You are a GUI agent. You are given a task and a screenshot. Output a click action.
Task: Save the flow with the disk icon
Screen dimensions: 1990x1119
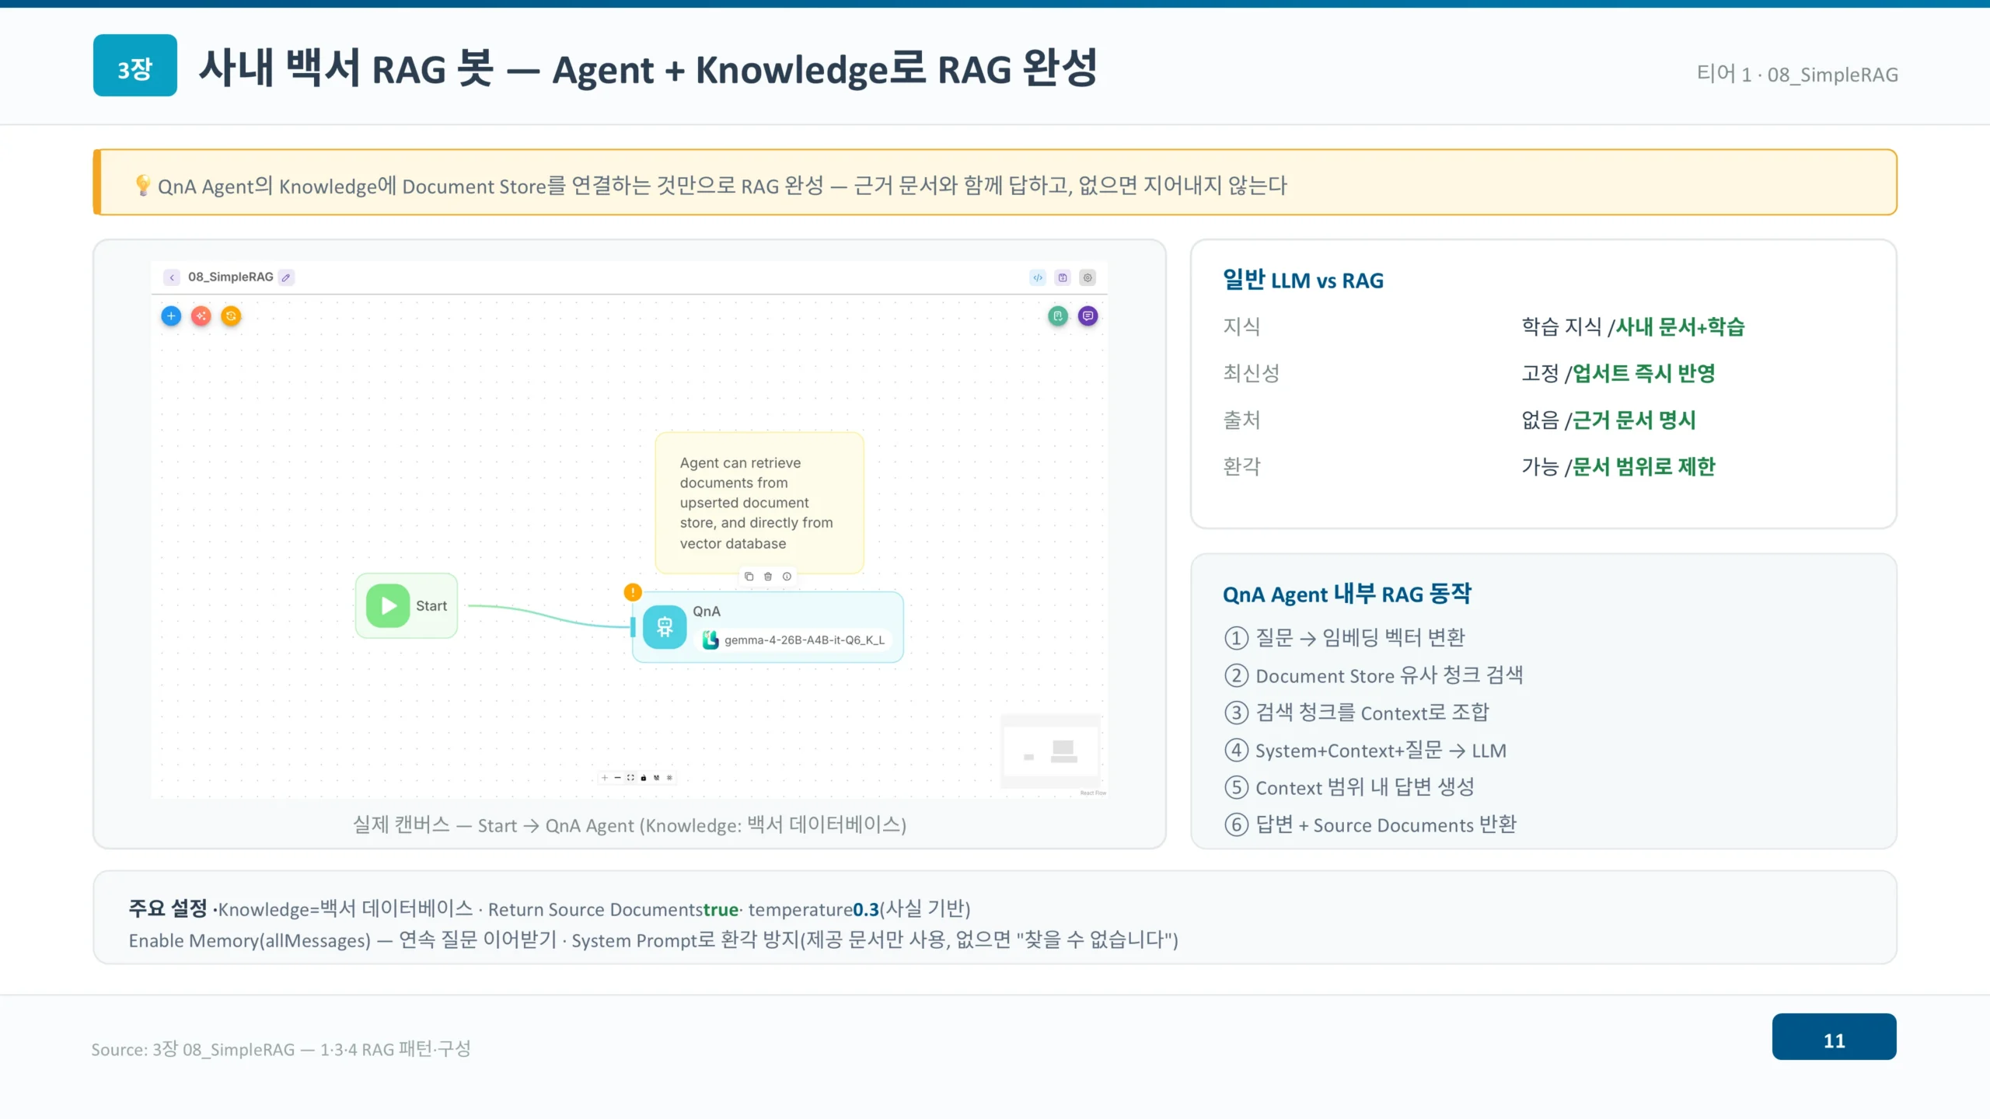pos(1063,277)
